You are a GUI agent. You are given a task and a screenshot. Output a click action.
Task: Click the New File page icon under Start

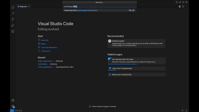pyautogui.click(x=39, y=40)
